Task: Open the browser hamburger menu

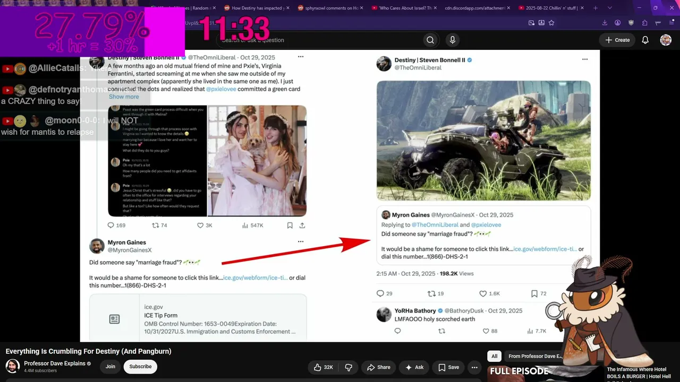Action: click(671, 23)
